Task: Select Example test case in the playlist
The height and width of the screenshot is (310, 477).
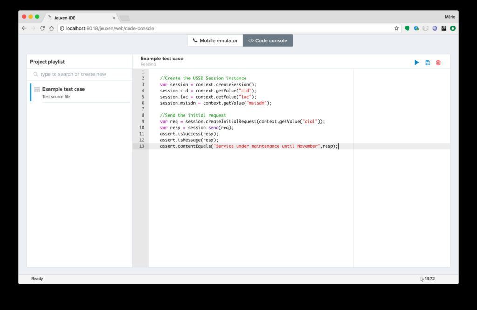Action: tap(63, 89)
